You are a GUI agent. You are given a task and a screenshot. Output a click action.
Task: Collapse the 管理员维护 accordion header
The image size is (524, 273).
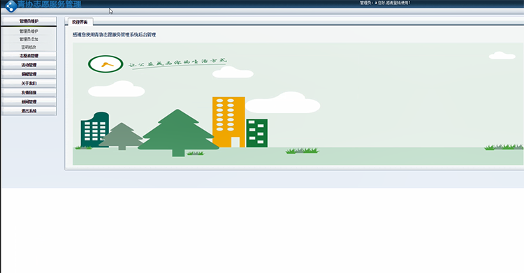29,21
